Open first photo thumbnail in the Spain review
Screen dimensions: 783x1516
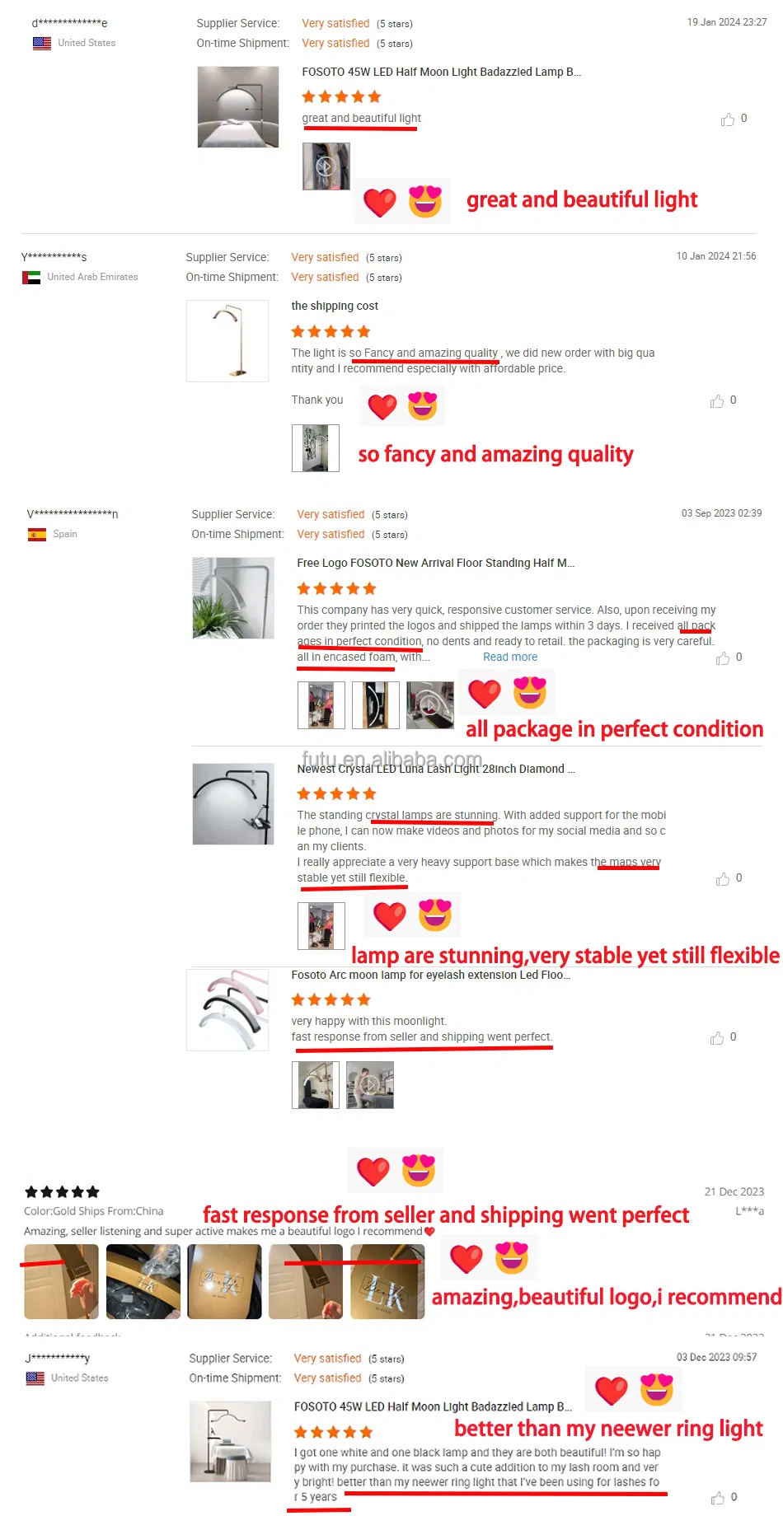point(321,705)
